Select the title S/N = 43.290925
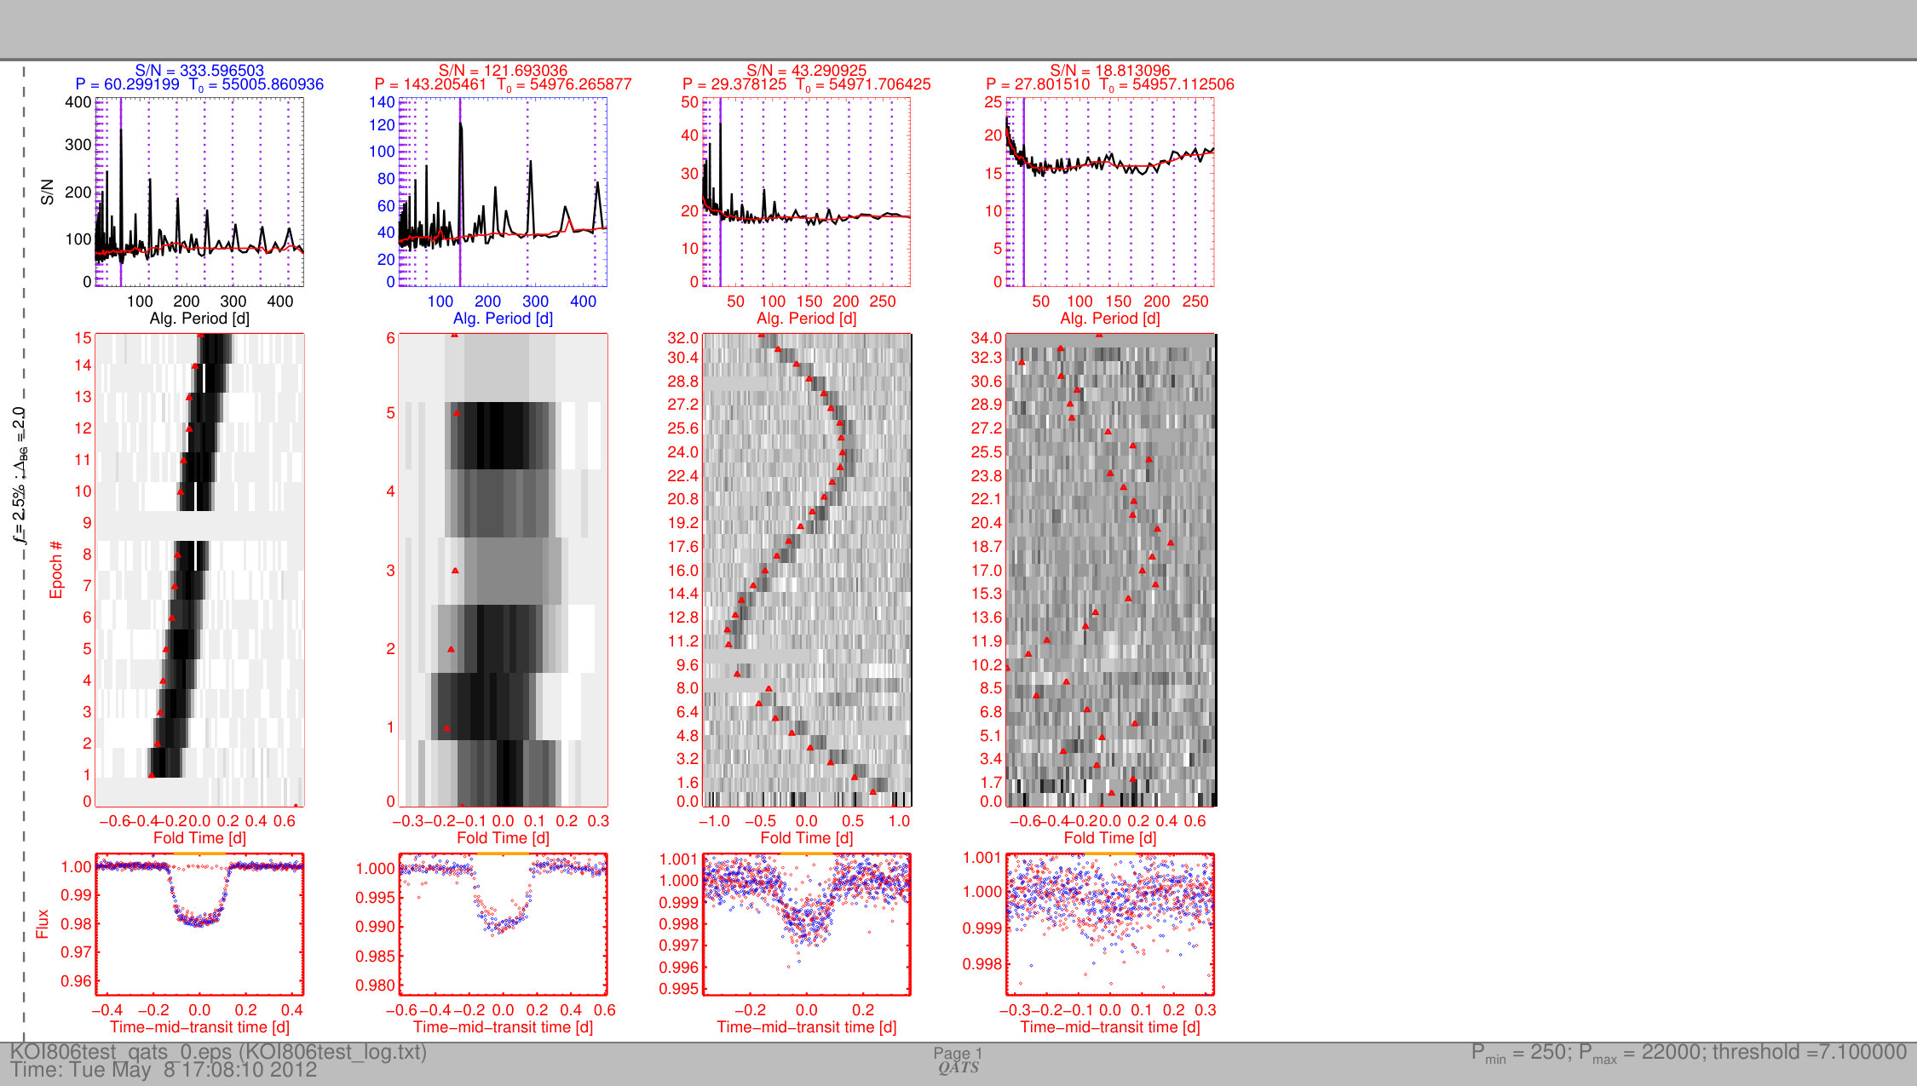The image size is (1917, 1086). click(806, 71)
